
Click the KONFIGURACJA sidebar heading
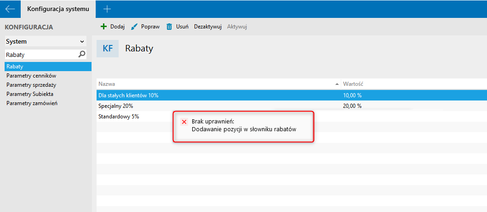(x=29, y=27)
